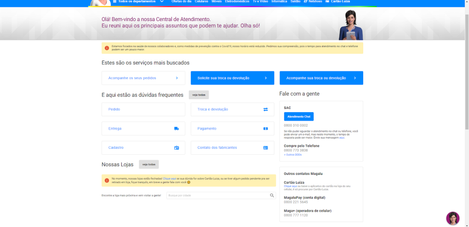Click SAC phone 0800 310 0002

click(296, 125)
